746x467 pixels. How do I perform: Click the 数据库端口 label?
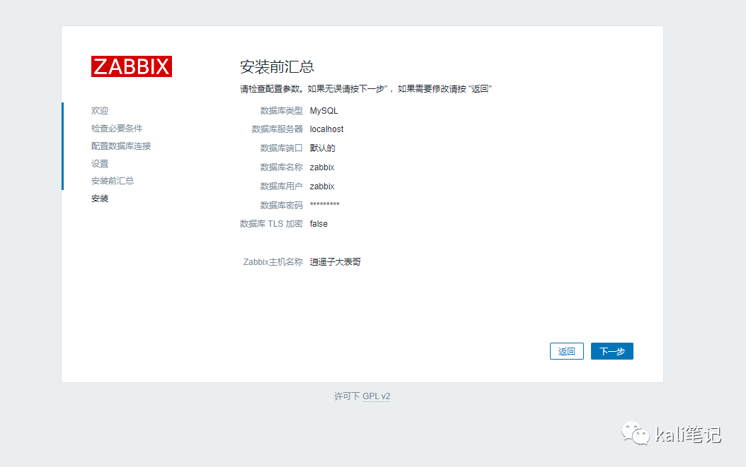click(x=281, y=148)
